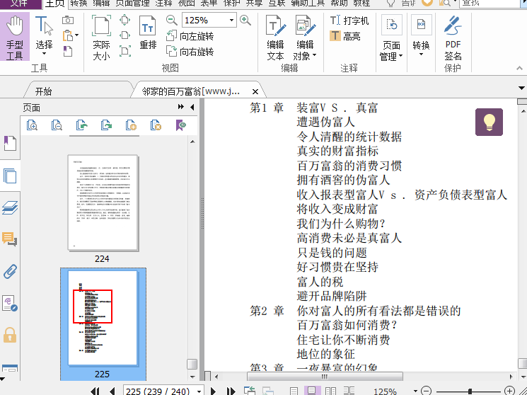Toggle facing pages view mode
The image size is (527, 395).
click(330, 391)
